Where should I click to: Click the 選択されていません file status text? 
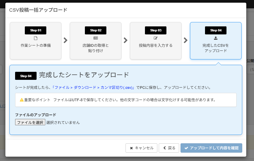pyautogui.click(x=63, y=123)
